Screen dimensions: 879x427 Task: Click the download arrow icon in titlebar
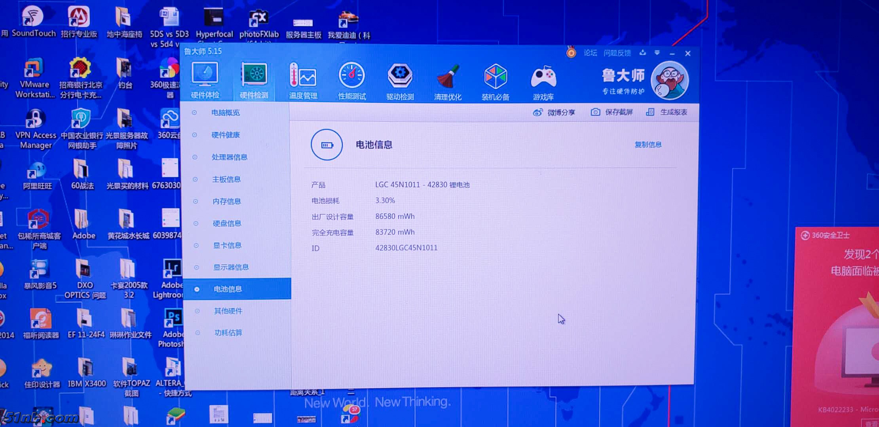pyautogui.click(x=643, y=53)
